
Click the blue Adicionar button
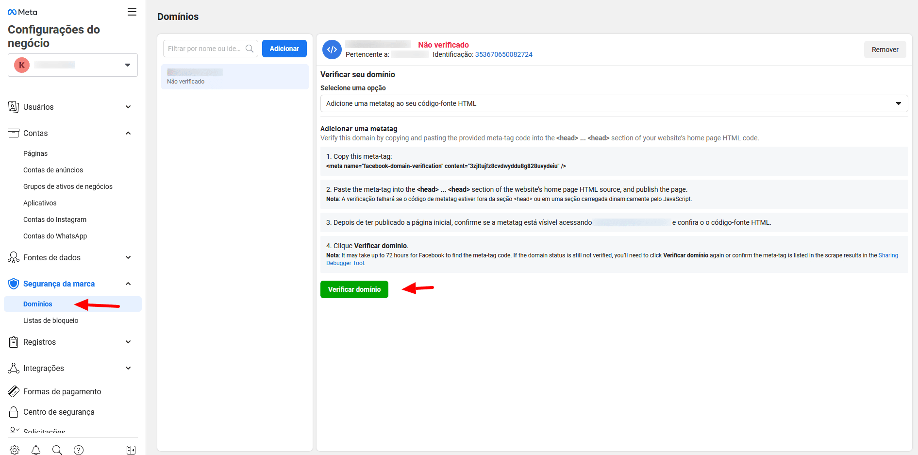point(284,49)
